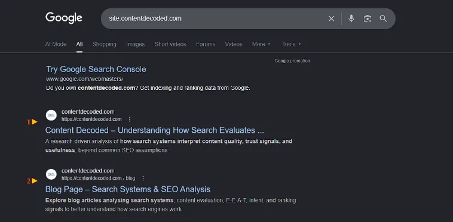Click the Google promotion label
This screenshot has height=222, width=453.
[292, 61]
